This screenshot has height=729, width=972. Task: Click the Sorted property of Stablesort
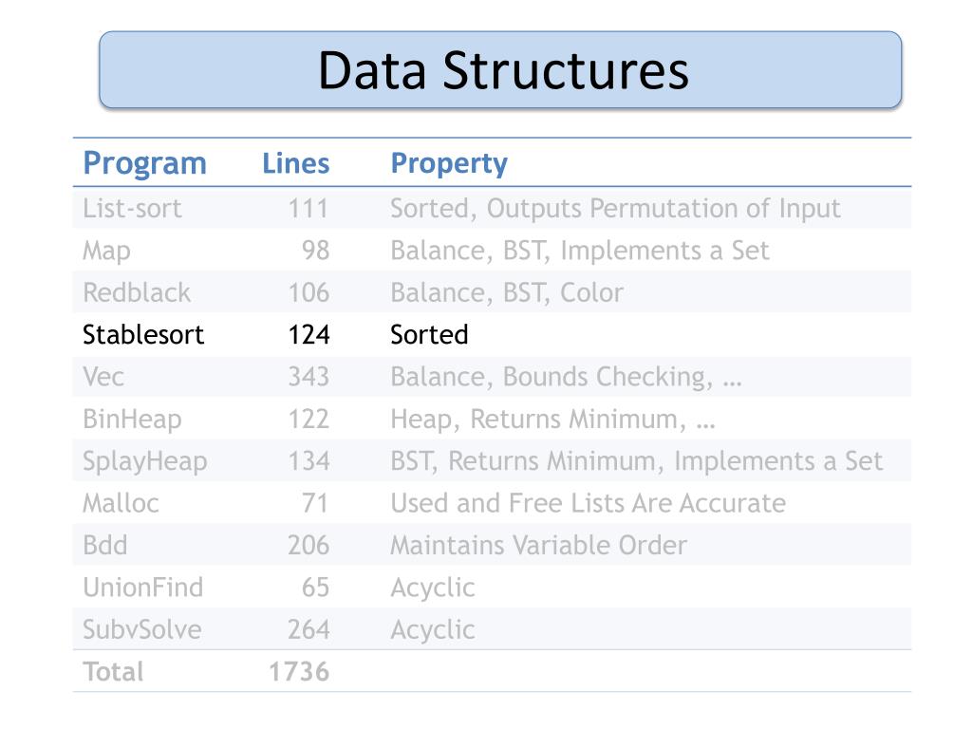click(x=429, y=335)
